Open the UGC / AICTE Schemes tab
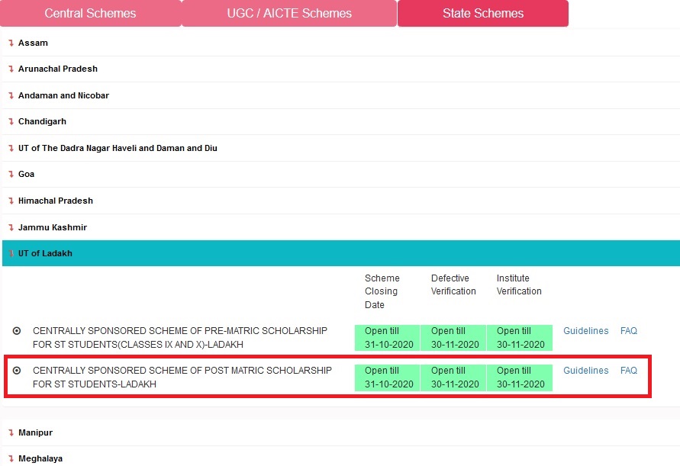Screen dimensions: 680x466 (289, 14)
